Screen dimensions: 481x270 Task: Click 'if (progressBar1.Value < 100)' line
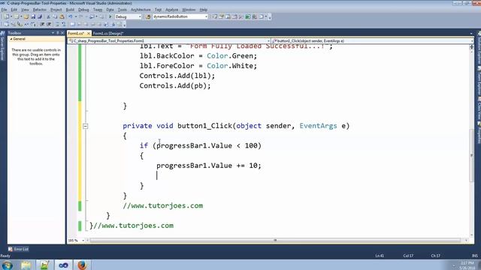pos(201,145)
